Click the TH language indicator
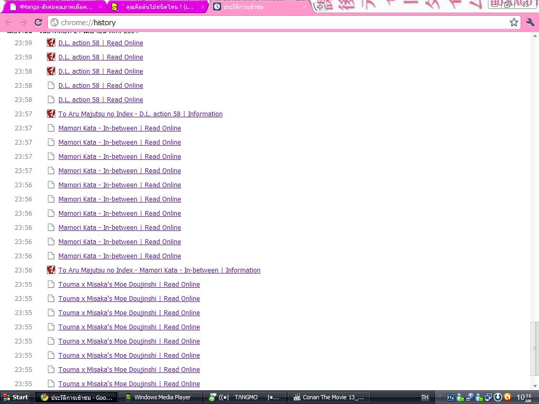 [425, 398]
